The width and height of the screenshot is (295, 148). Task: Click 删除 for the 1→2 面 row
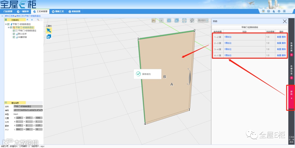pyautogui.click(x=284, y=37)
